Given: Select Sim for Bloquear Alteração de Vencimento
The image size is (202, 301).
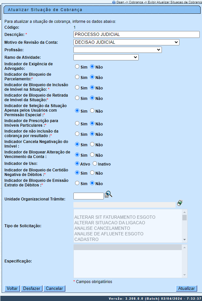Looking at the screenshot, I should pos(77,155).
